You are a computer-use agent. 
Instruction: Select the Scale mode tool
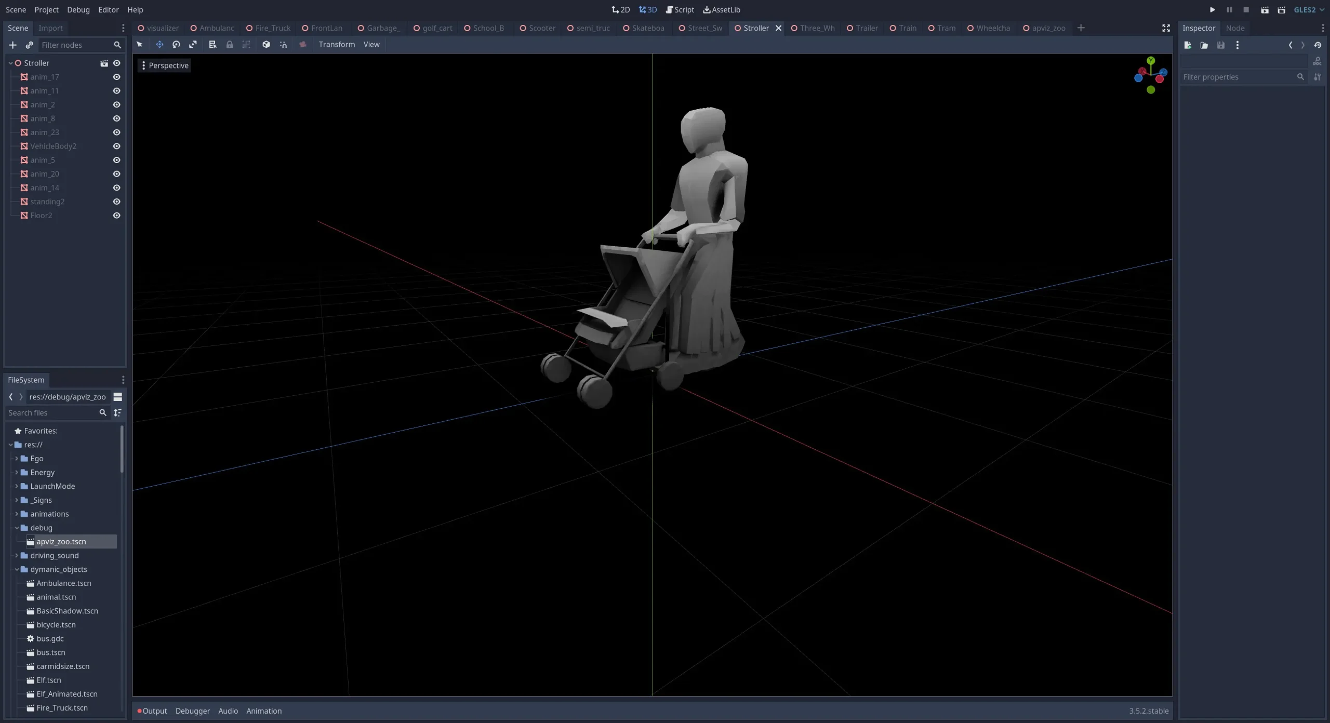193,45
